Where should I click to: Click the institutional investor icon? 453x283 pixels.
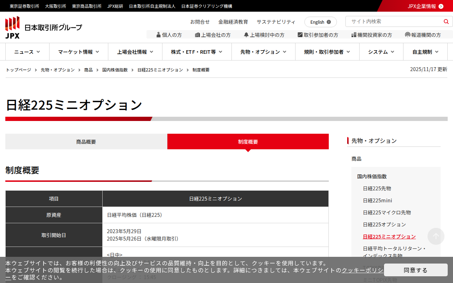point(354,35)
